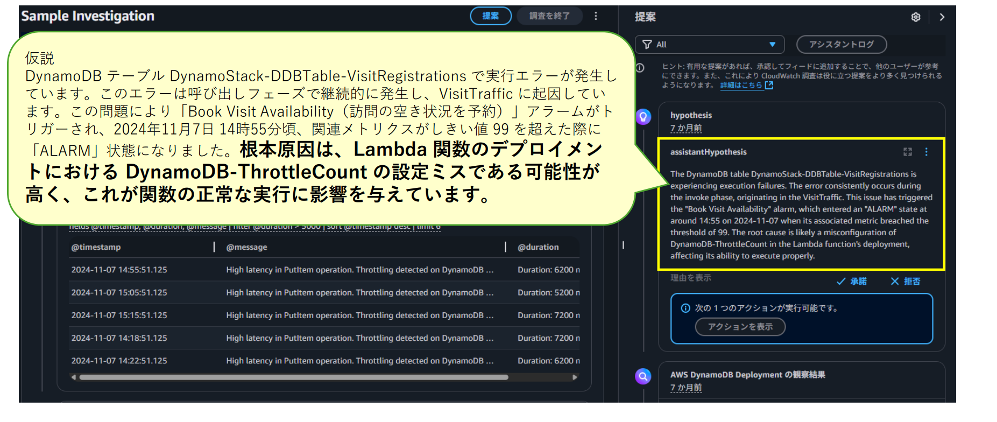Click the 調査を終了 button
The height and width of the screenshot is (422, 997).
[549, 16]
